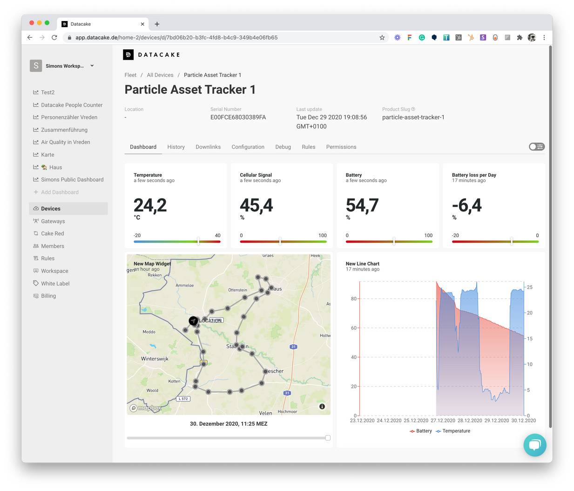This screenshot has height=491, width=574.
Task: Expand the Product Slug info tooltip
Action: [x=413, y=109]
